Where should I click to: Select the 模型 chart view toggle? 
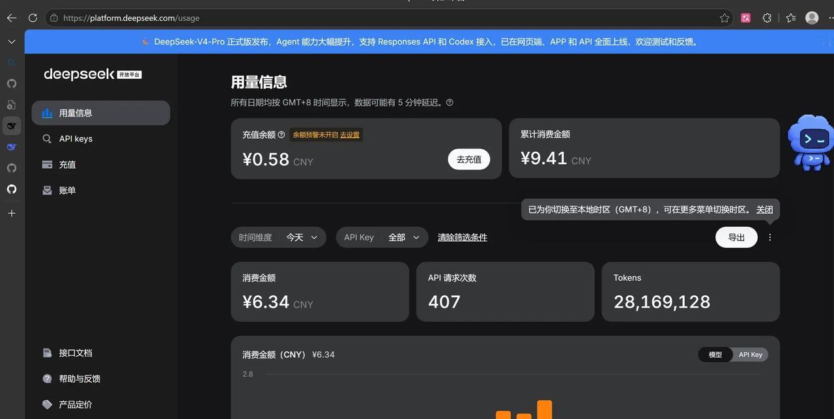[715, 354]
